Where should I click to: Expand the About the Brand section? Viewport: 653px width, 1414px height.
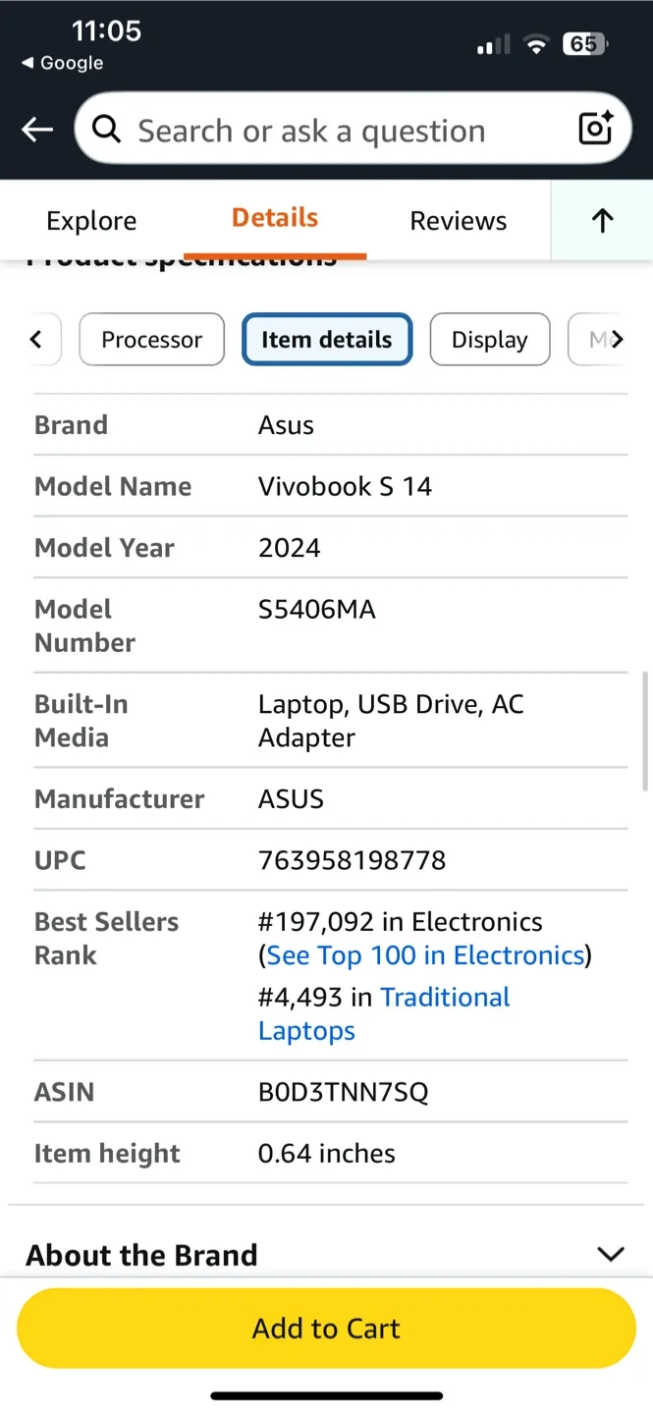(x=141, y=1254)
